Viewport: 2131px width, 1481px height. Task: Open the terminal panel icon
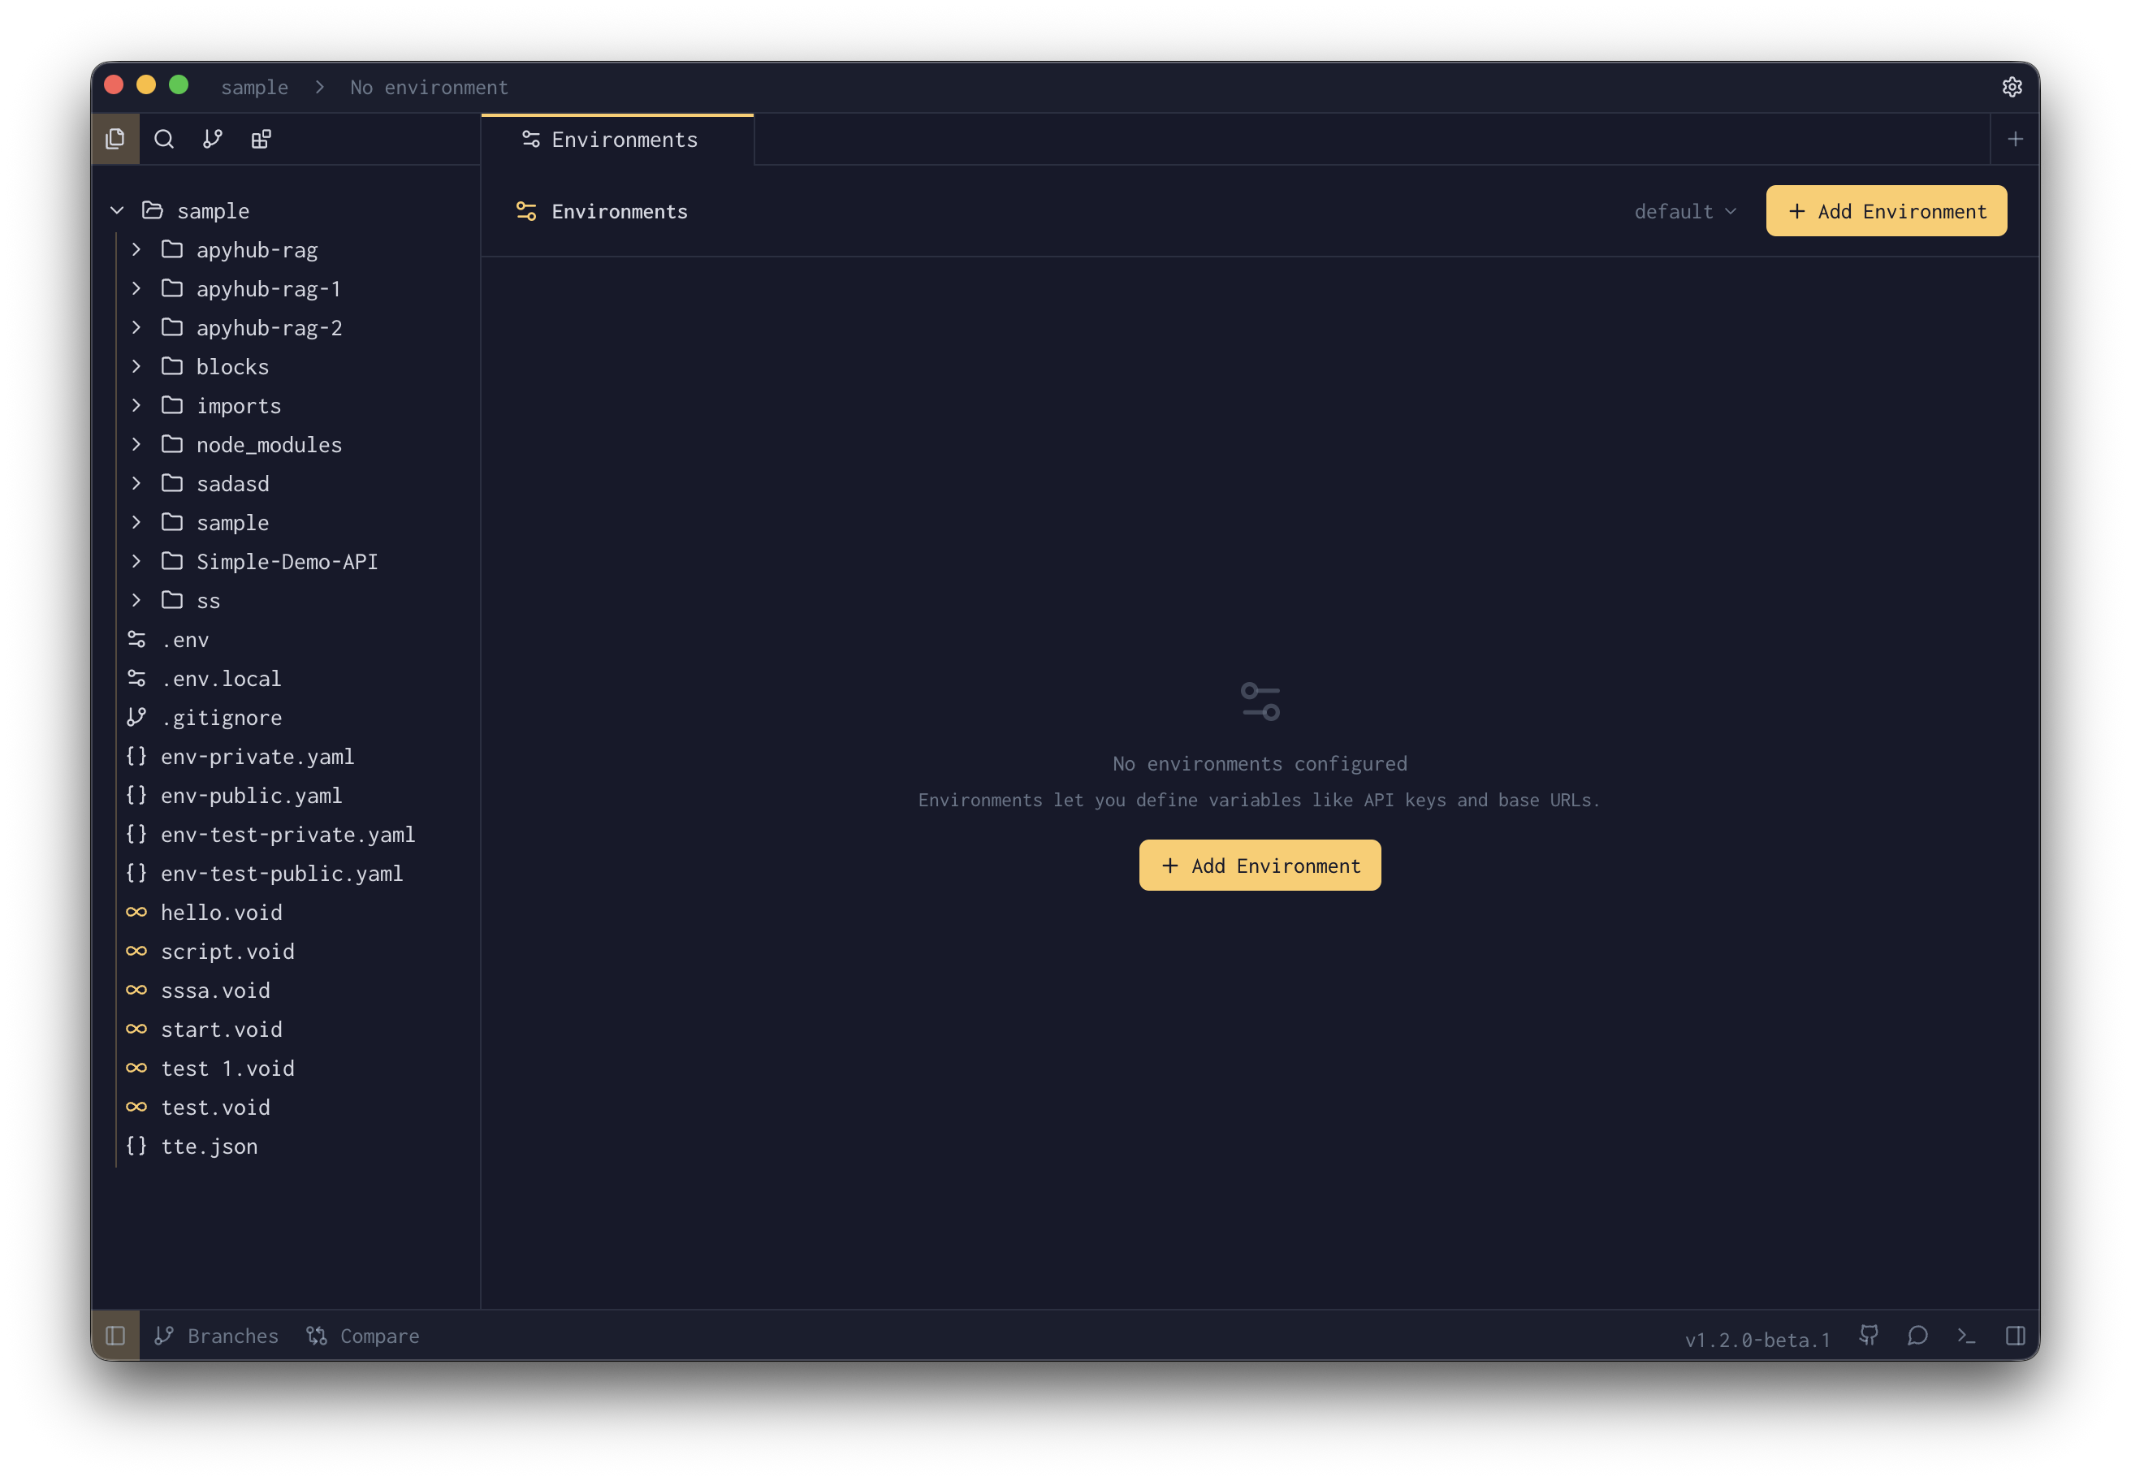point(1966,1336)
